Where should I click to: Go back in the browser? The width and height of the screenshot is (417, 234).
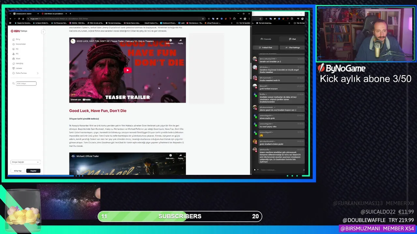tap(11, 19)
